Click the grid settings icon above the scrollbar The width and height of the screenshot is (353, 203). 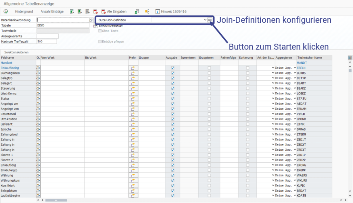pyautogui.click(x=350, y=58)
